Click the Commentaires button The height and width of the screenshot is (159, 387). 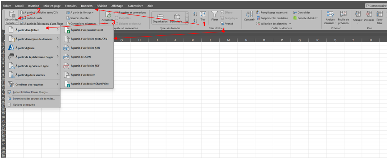tap(376, 6)
